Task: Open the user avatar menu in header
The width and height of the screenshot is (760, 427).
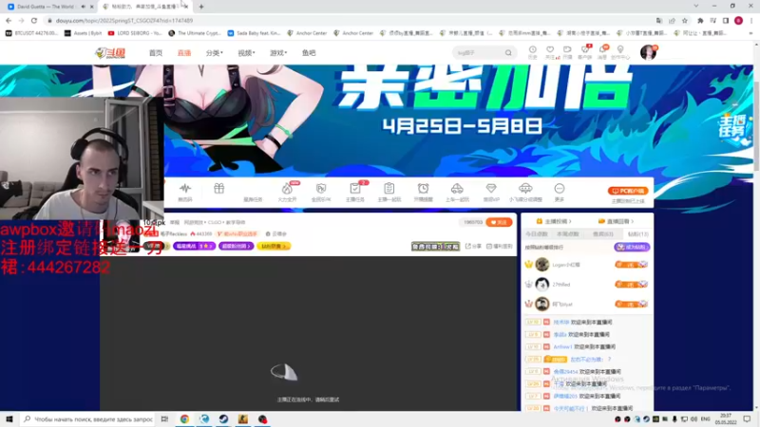Action: [x=648, y=52]
